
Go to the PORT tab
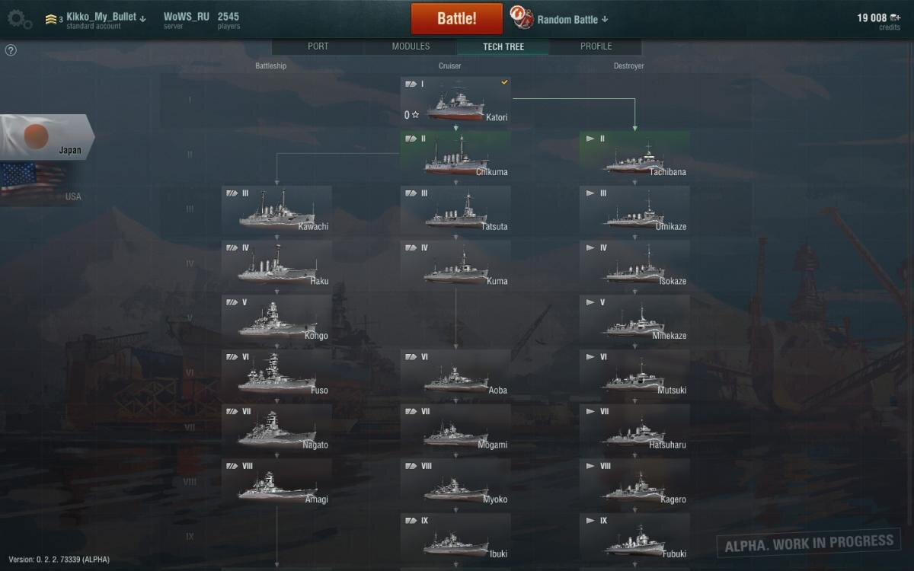coord(318,46)
